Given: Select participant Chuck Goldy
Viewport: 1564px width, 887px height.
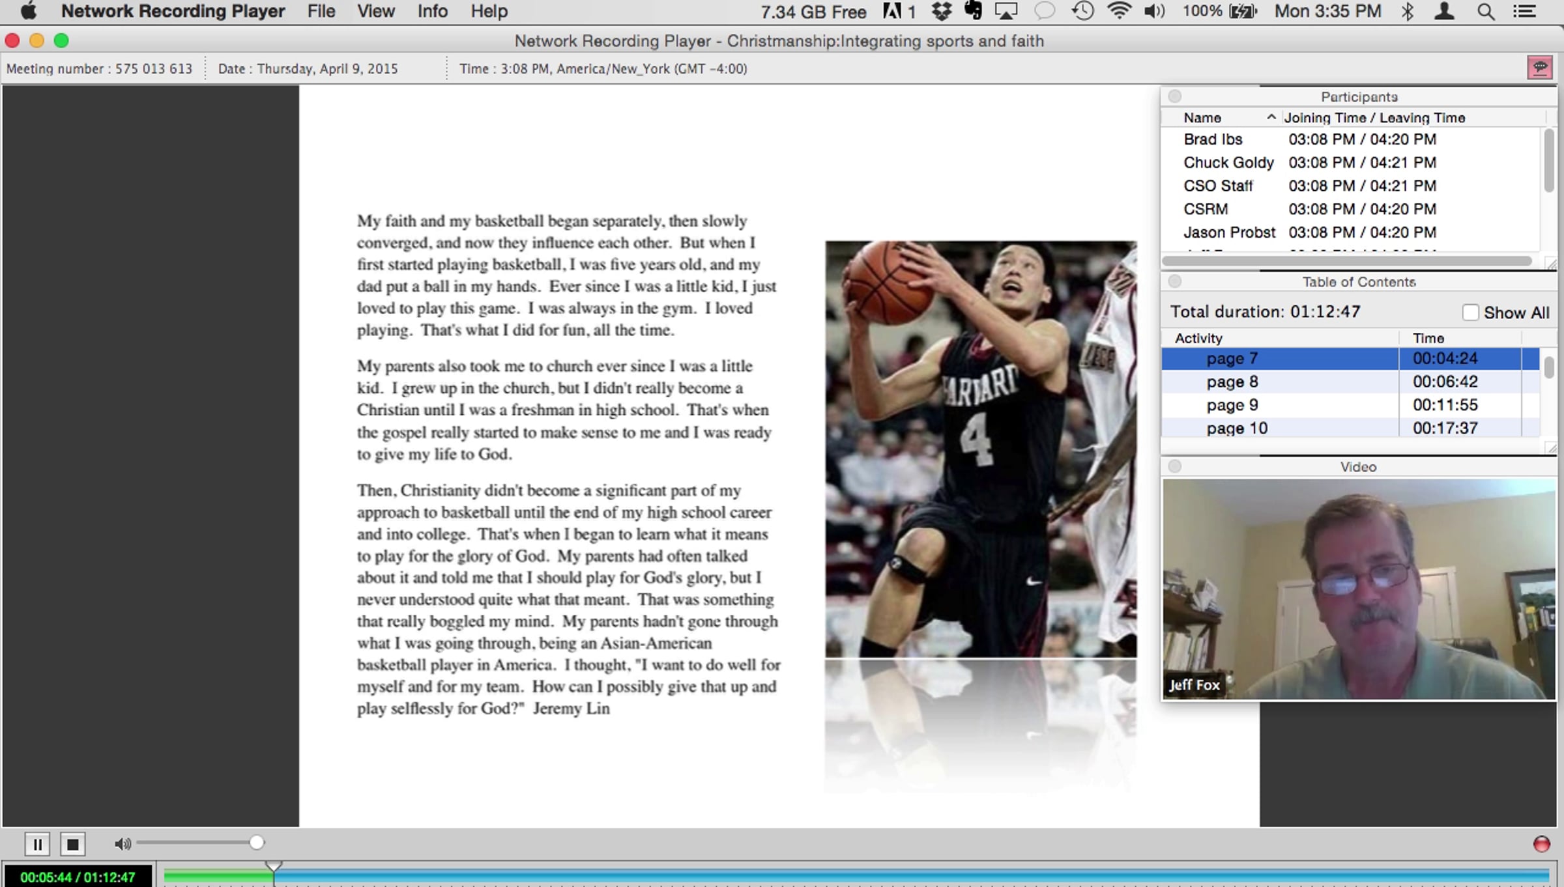Looking at the screenshot, I should pyautogui.click(x=1228, y=163).
